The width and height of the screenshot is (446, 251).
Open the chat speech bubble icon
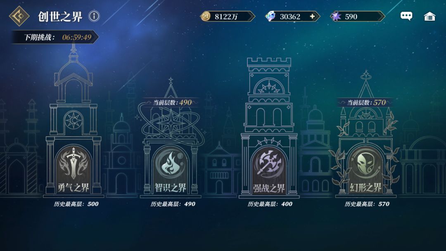coord(406,16)
